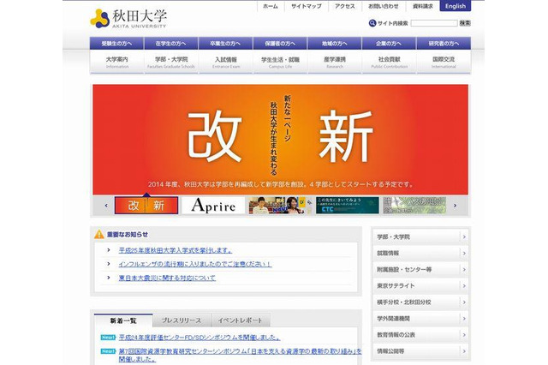Open お問い合わせ page
548x365 pixels.
click(x=384, y=6)
